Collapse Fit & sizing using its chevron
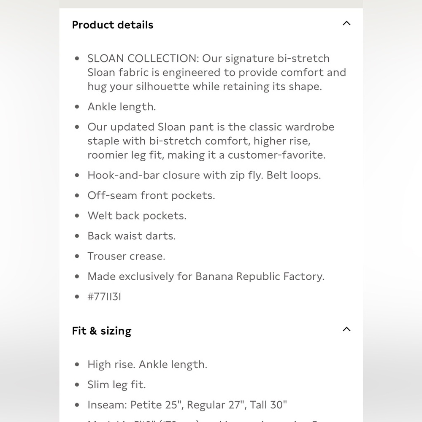This screenshot has width=422, height=422. (346, 329)
